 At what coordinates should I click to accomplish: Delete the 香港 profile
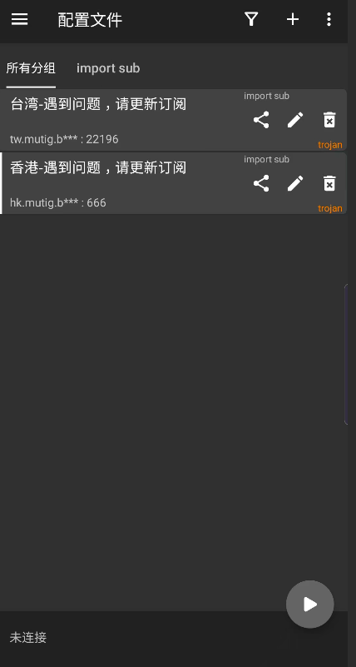point(329,183)
